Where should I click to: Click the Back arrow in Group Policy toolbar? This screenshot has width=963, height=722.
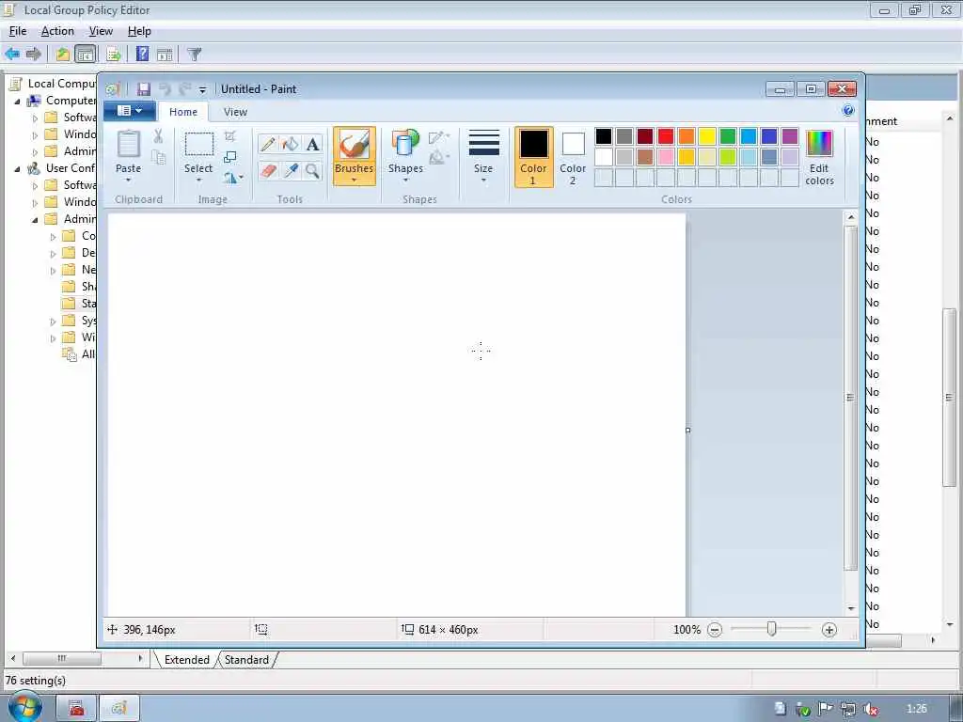pyautogui.click(x=12, y=54)
